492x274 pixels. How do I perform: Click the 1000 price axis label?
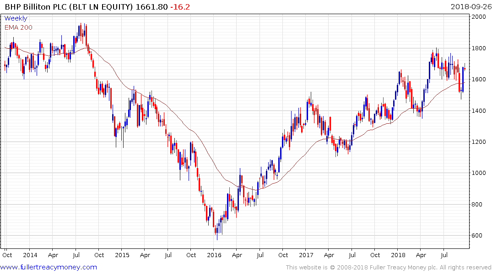pyautogui.click(x=479, y=173)
